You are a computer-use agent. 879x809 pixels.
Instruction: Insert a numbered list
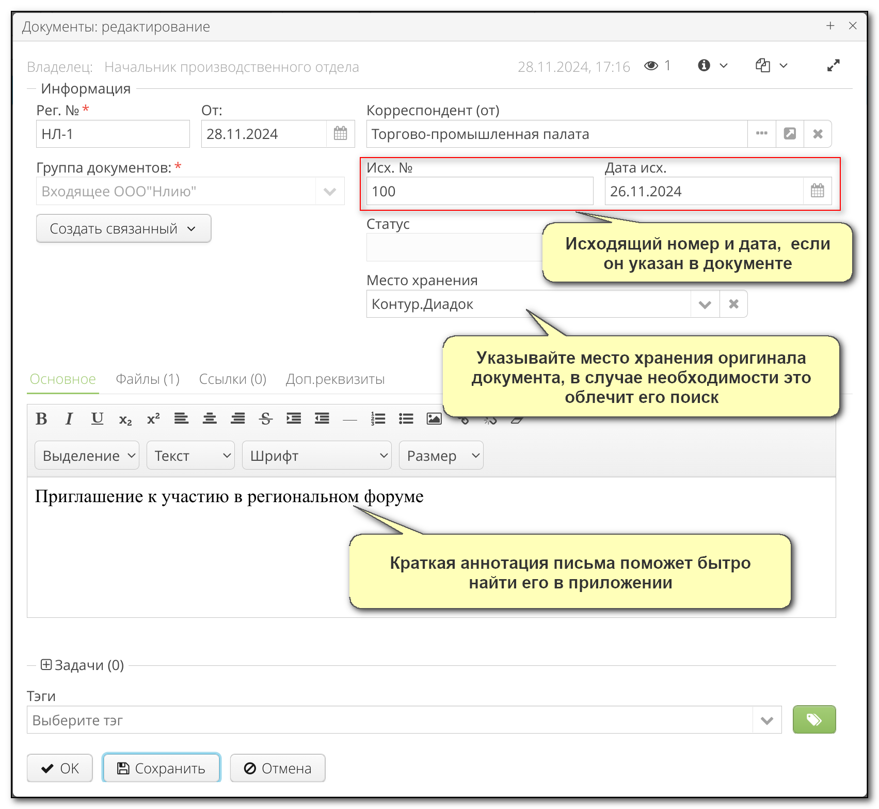(378, 419)
